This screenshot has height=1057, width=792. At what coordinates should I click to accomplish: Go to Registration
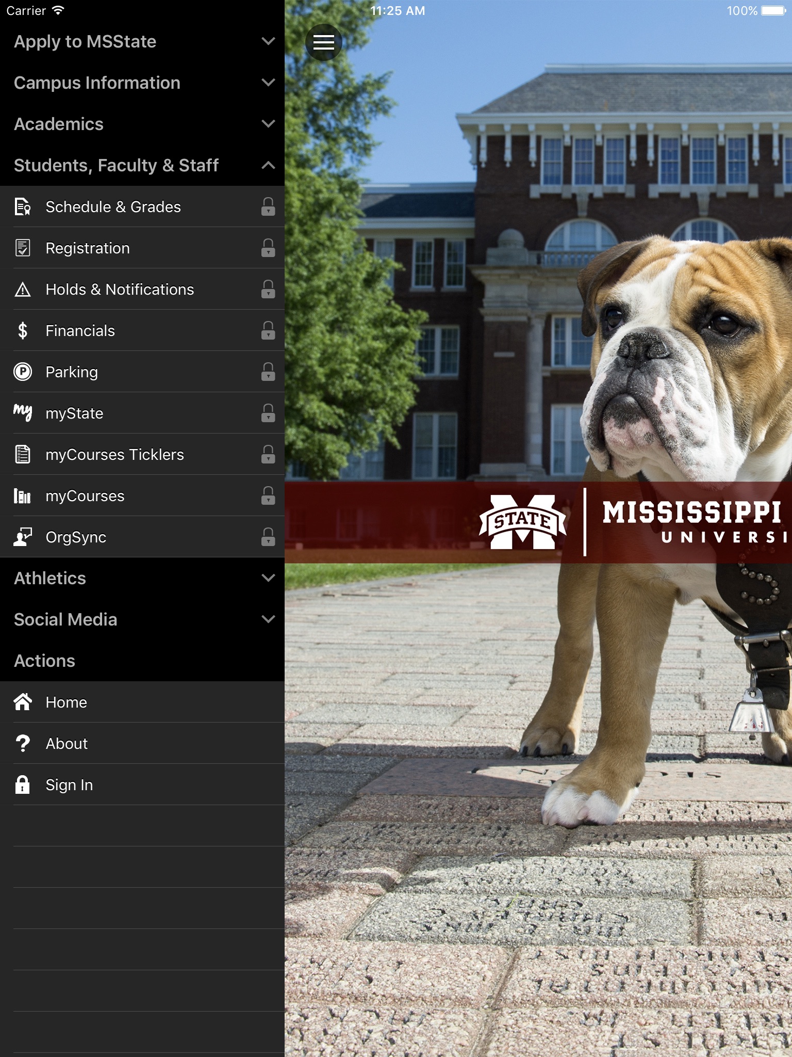click(x=142, y=248)
